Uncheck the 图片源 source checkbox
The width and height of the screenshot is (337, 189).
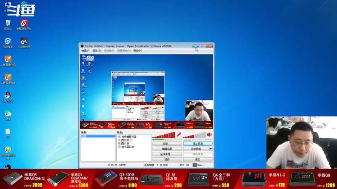pos(119,143)
